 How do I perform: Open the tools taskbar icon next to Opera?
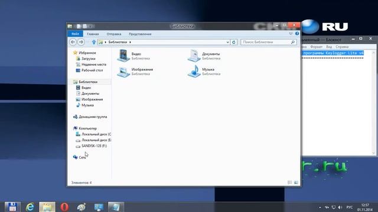tap(82, 207)
